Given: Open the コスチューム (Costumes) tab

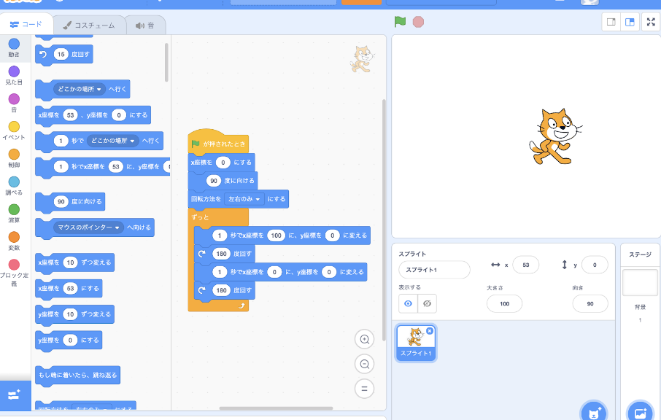Looking at the screenshot, I should pyautogui.click(x=89, y=26).
